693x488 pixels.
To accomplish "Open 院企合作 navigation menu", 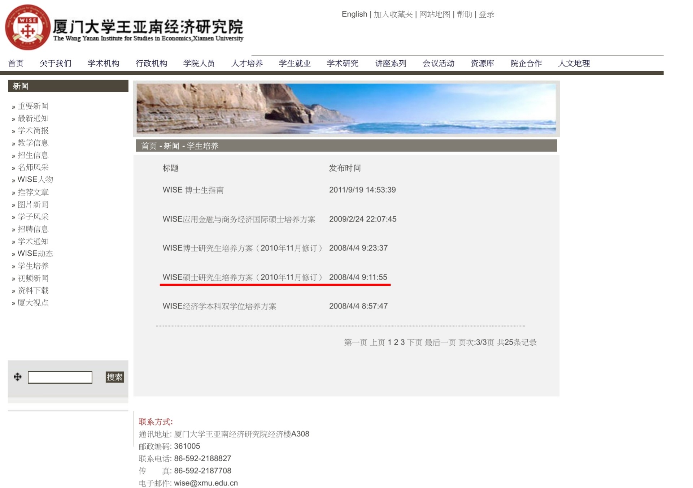I will [526, 63].
